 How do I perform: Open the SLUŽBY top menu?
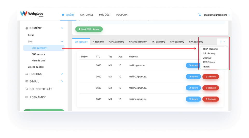pos(68,15)
